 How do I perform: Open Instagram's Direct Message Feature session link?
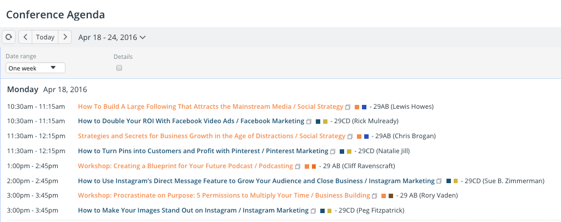pyautogui.click(x=256, y=181)
